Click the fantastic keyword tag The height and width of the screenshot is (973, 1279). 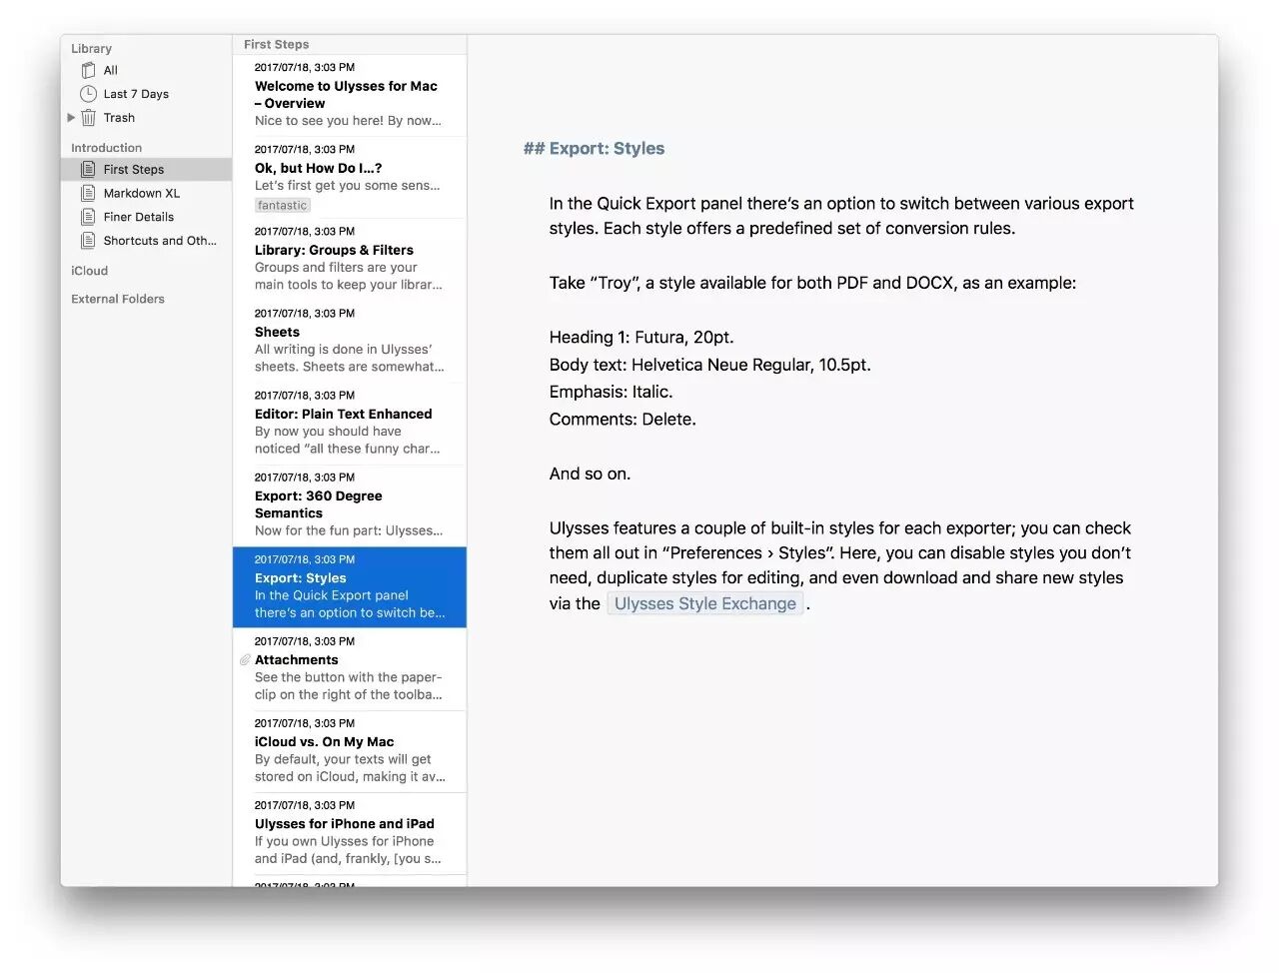(282, 205)
